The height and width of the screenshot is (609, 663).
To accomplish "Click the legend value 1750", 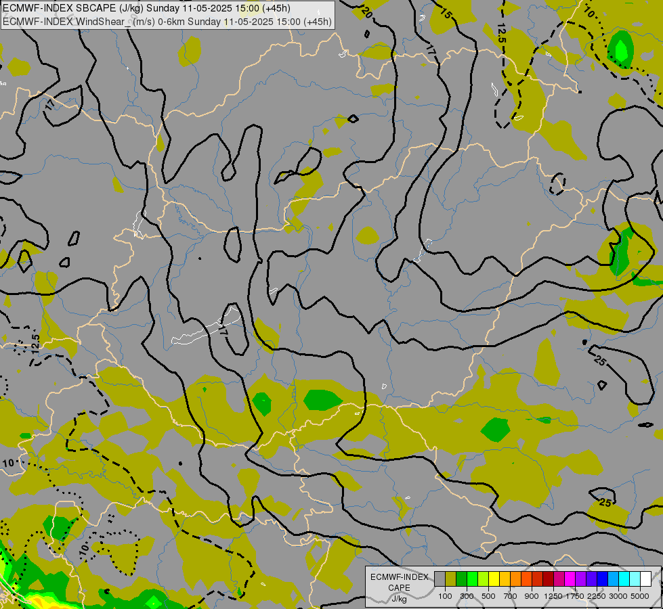I will tap(575, 596).
